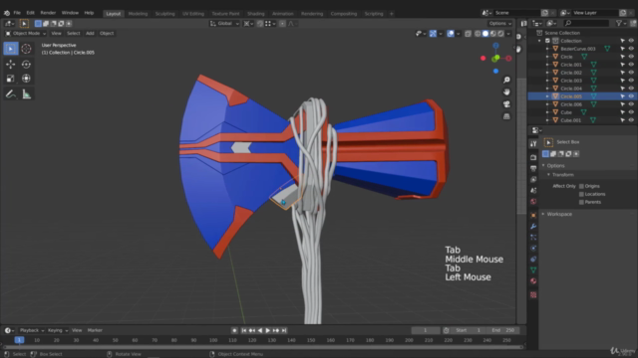
Task: Open the Output properties tab icon
Action: pyautogui.click(x=533, y=168)
